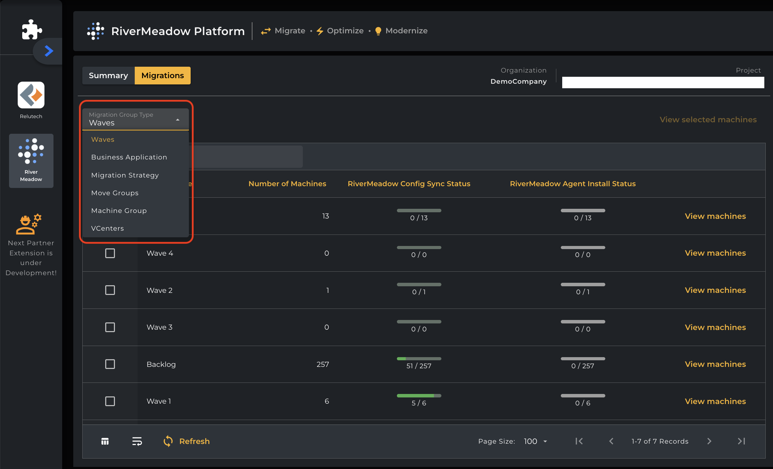Check the Wave 1 row checkbox

click(110, 401)
